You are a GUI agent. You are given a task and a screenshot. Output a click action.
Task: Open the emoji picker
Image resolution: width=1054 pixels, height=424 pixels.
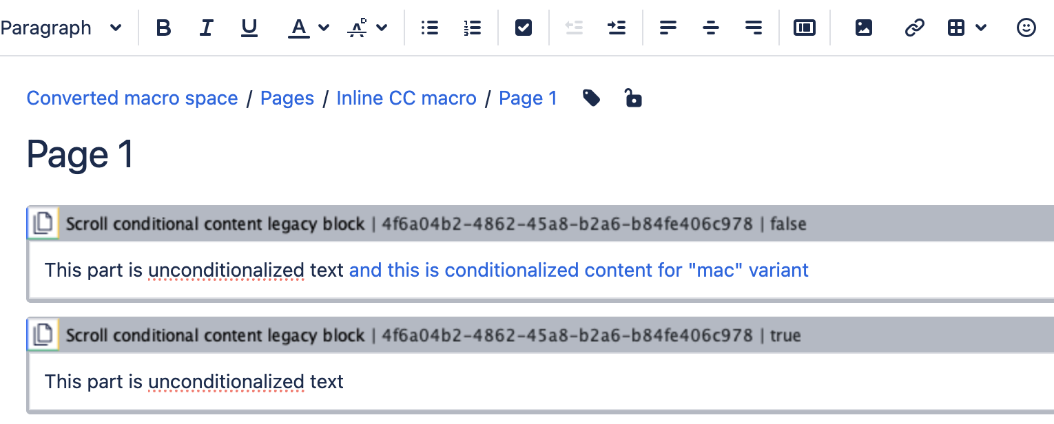click(x=1026, y=28)
